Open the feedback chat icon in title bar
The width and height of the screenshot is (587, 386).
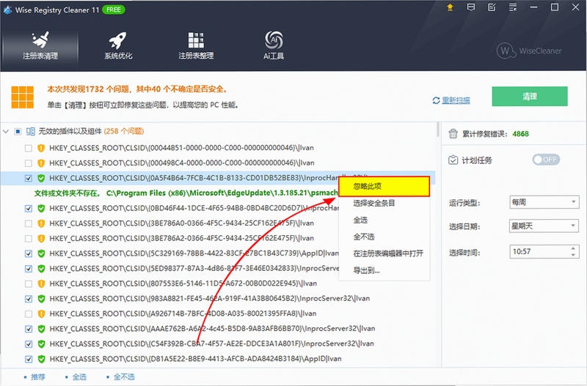(x=471, y=7)
